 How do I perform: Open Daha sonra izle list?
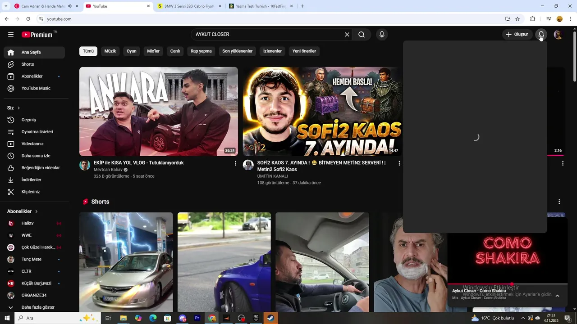coord(34,156)
